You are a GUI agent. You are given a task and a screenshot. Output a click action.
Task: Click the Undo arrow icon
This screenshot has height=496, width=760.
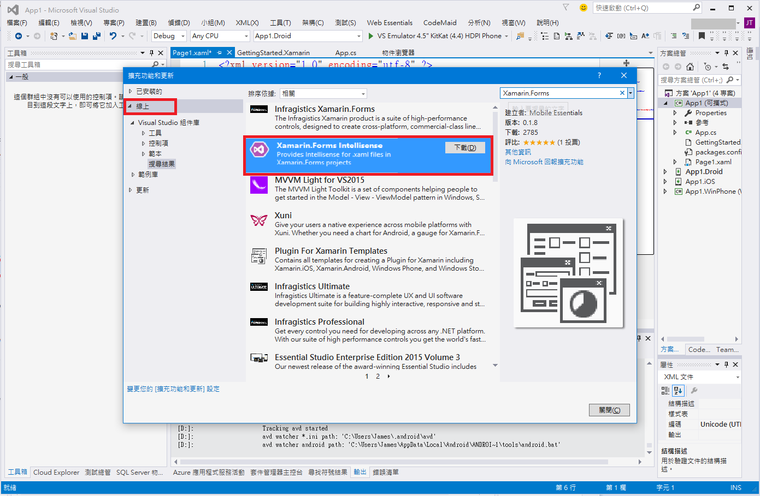click(x=113, y=36)
